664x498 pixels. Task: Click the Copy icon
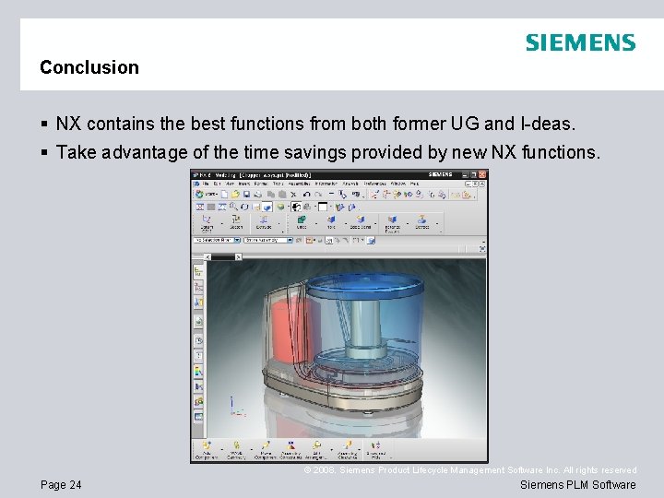[270, 195]
